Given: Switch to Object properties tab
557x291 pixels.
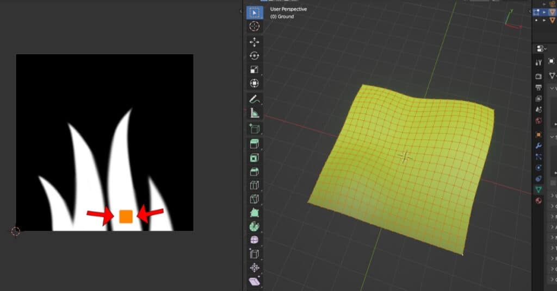Looking at the screenshot, I should point(539,135).
